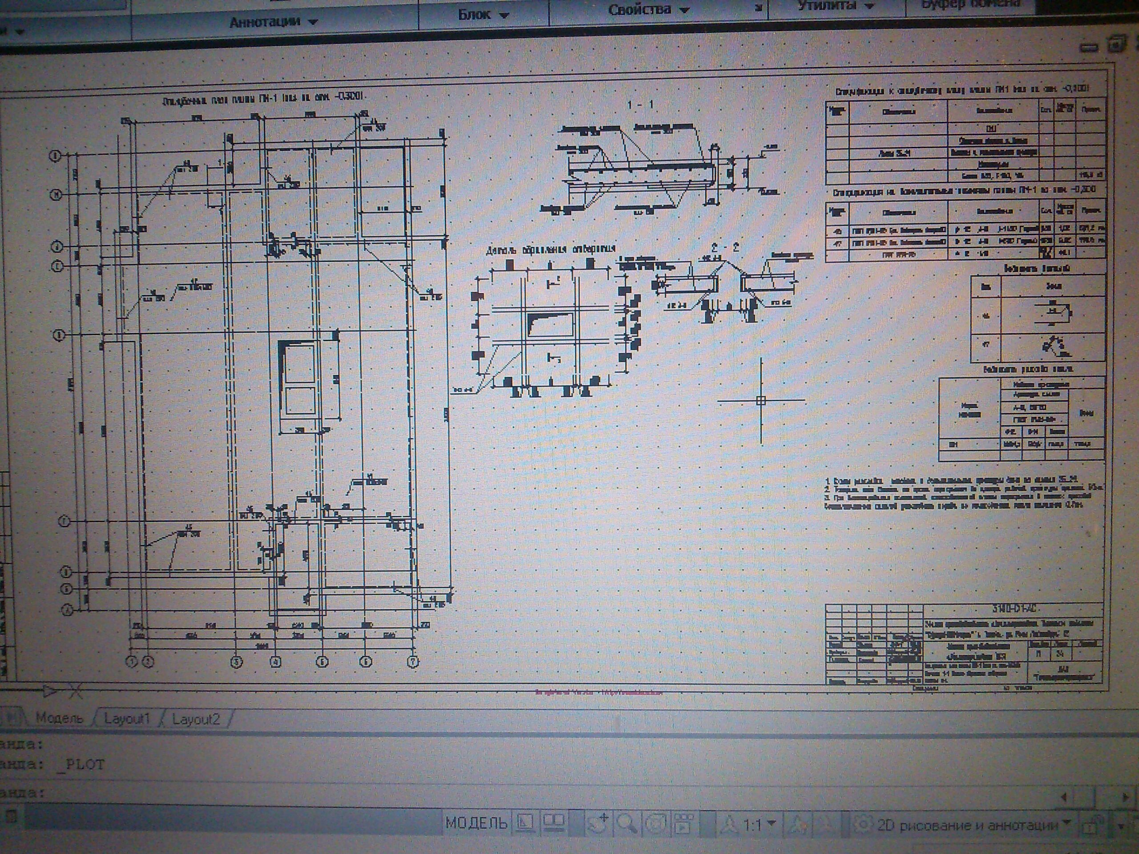1139x854 pixels.
Task: Expand the Блок ribbon panel
Action: pos(483,14)
